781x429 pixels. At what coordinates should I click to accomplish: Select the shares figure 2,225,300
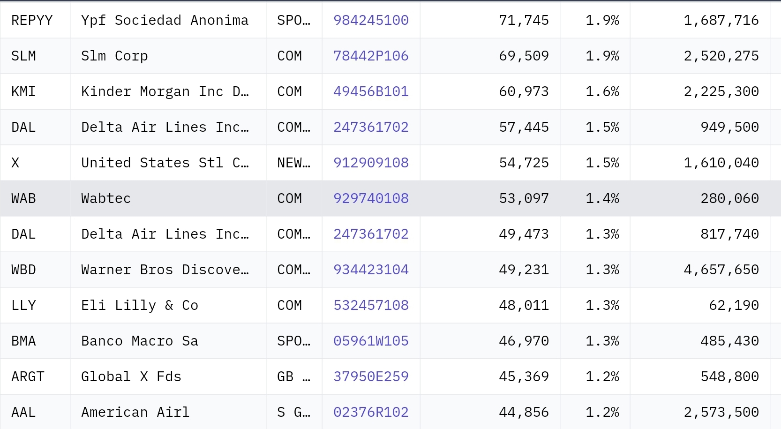point(721,91)
